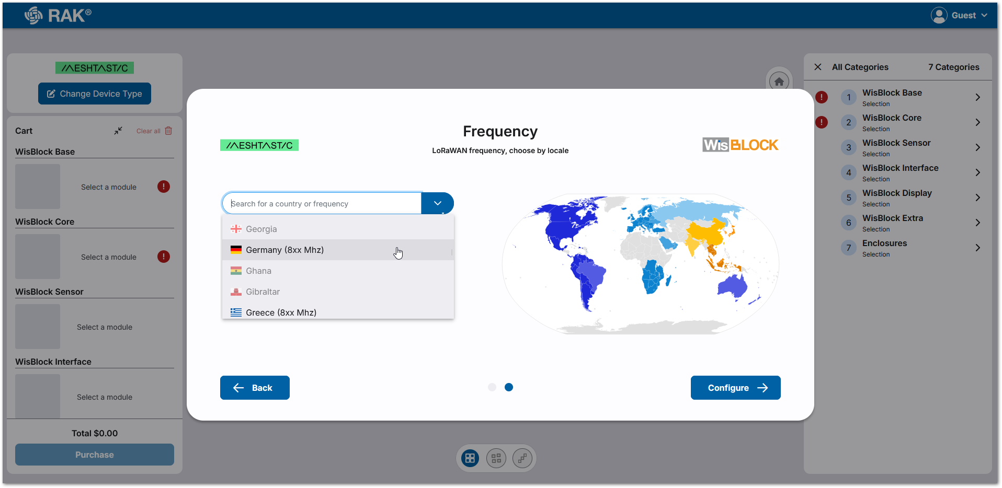Image resolution: width=1002 pixels, height=488 pixels.
Task: Click WisBlock Core error alert in cart
Action: pos(164,257)
